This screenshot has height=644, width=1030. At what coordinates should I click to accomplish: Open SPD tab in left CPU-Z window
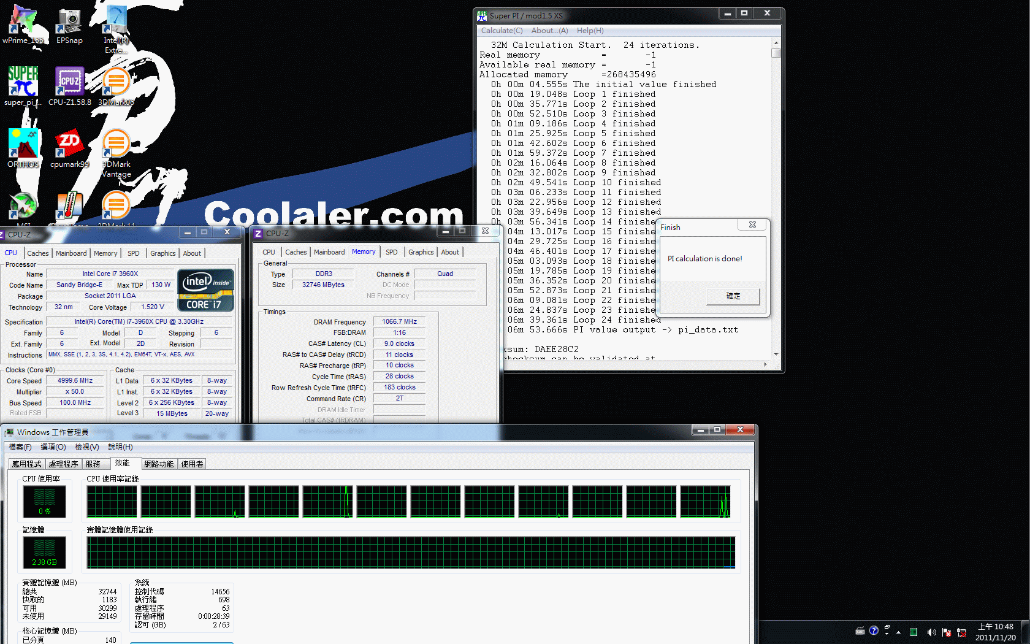[133, 253]
